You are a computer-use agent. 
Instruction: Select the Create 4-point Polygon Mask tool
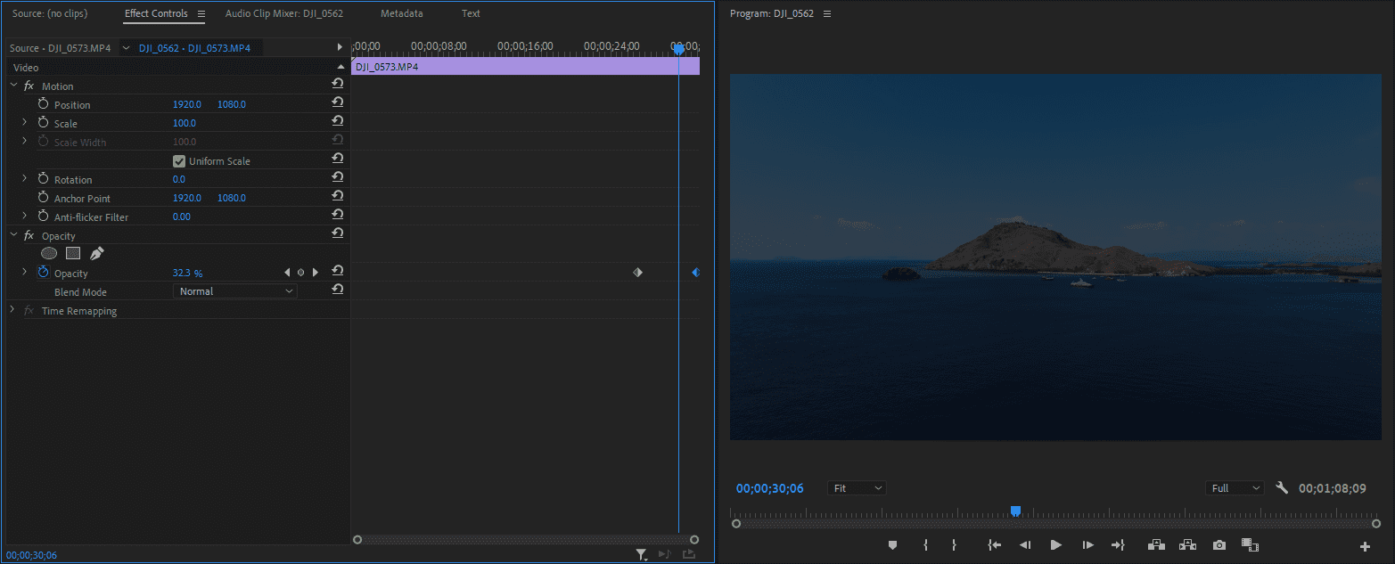click(x=72, y=253)
